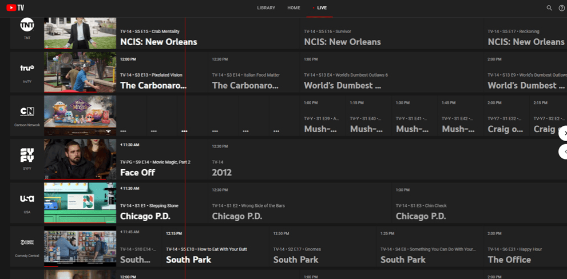567x279 pixels.
Task: Open NCIS: New Orleans Reckoning episode
Action: (x=525, y=33)
